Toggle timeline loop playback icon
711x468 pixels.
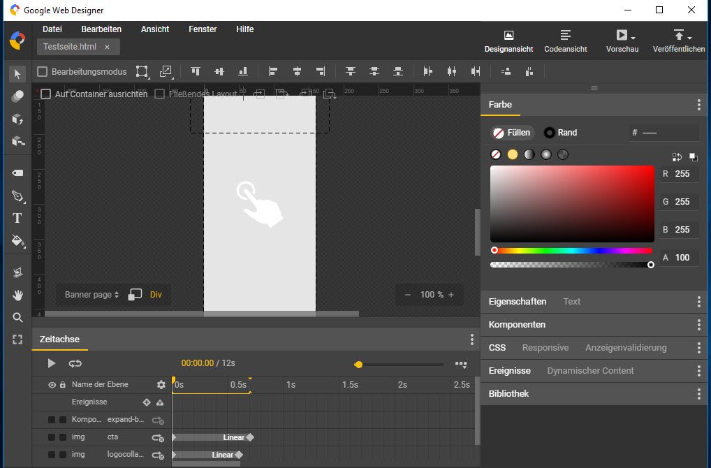coord(75,363)
